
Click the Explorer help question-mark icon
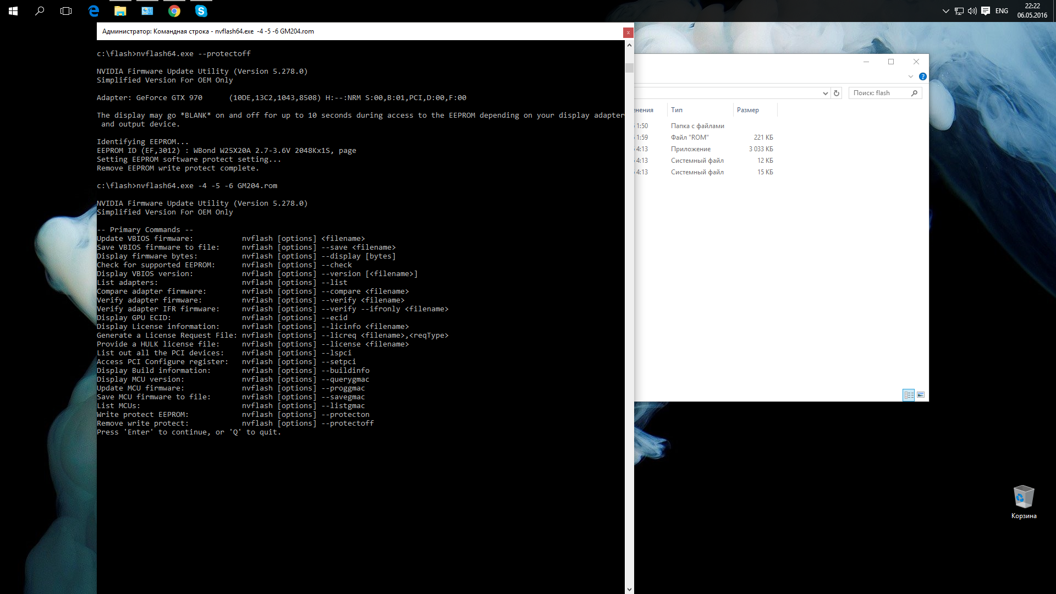coord(922,76)
